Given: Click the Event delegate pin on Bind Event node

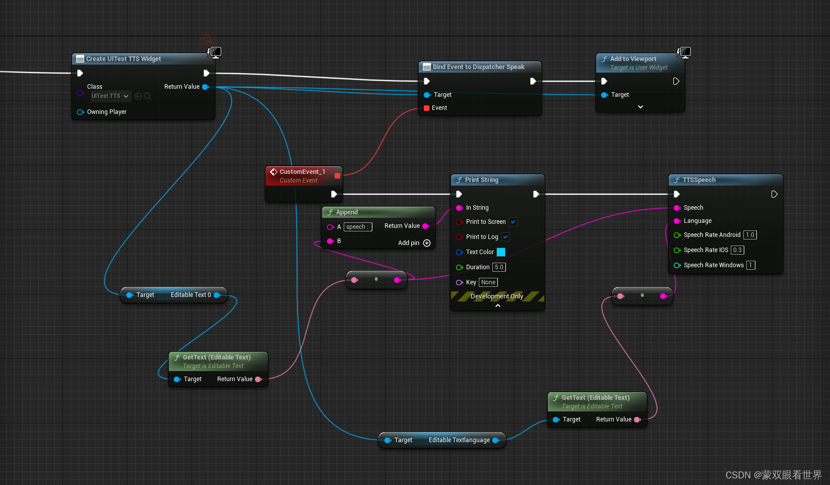Looking at the screenshot, I should coord(427,108).
